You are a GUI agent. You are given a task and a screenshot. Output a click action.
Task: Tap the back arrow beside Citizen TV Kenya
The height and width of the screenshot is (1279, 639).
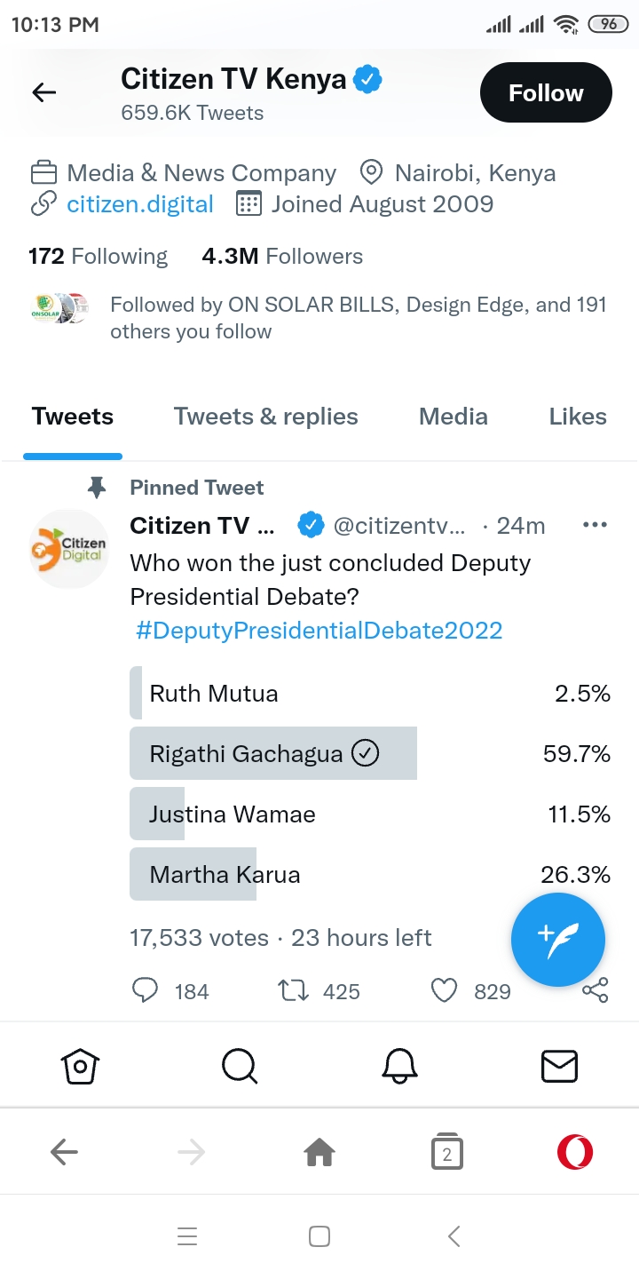[x=43, y=92]
